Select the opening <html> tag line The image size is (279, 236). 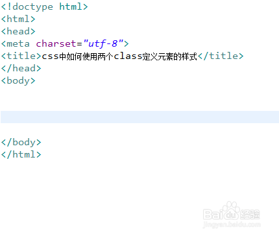[x=18, y=19]
